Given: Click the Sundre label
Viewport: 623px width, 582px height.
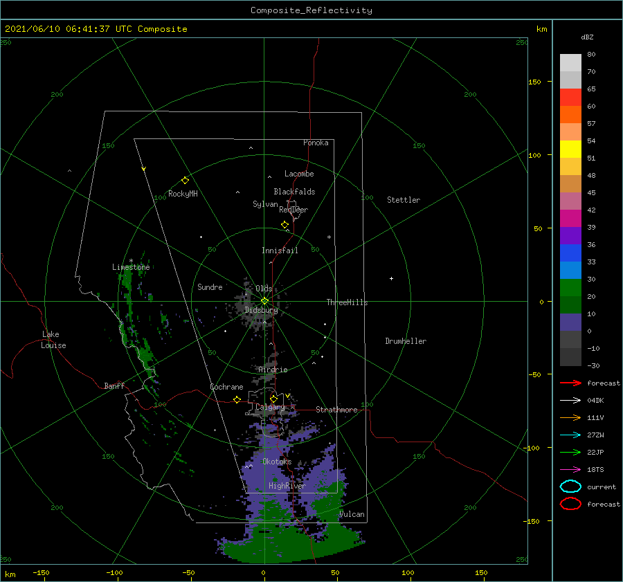Looking at the screenshot, I should (210, 287).
